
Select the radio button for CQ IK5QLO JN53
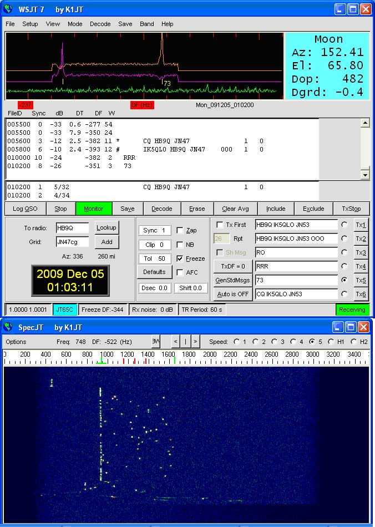(x=344, y=294)
